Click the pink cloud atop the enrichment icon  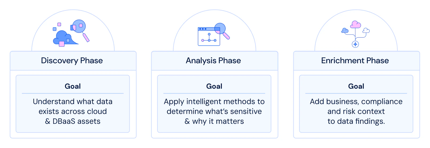(356, 25)
